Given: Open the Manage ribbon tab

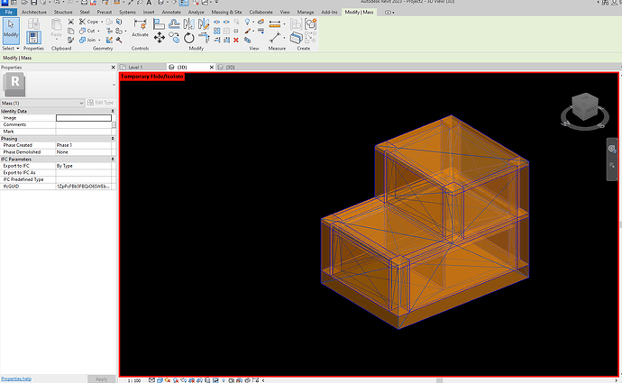Looking at the screenshot, I should (306, 12).
